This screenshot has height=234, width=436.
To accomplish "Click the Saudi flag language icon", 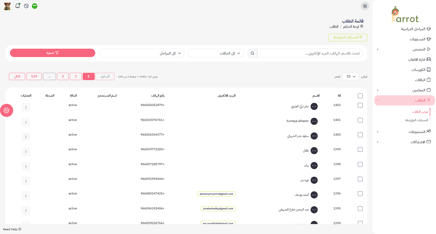I will coord(35,6).
